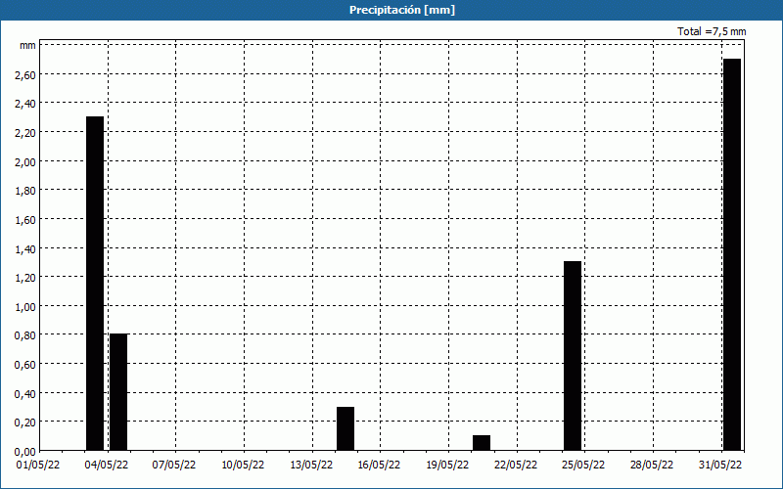Image resolution: width=783 pixels, height=489 pixels.
Task: Click the 25/05/22 date axis label
Action: pyautogui.click(x=585, y=466)
